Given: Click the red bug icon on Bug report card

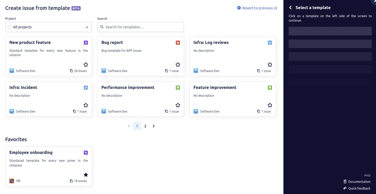Looking at the screenshot, I should pos(178,43).
